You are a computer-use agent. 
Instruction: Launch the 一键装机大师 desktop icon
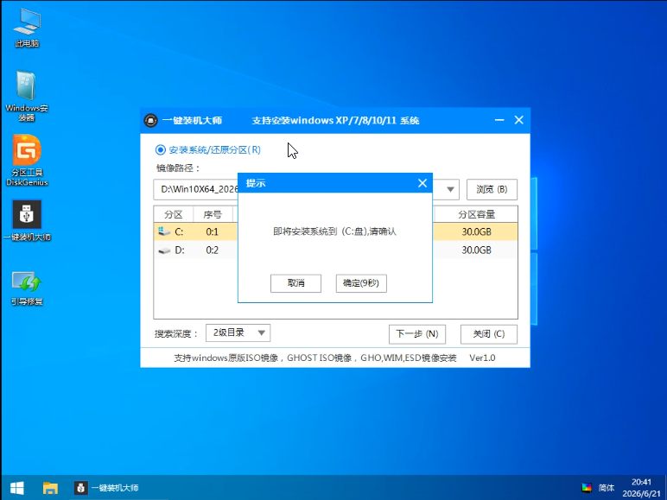[27, 220]
